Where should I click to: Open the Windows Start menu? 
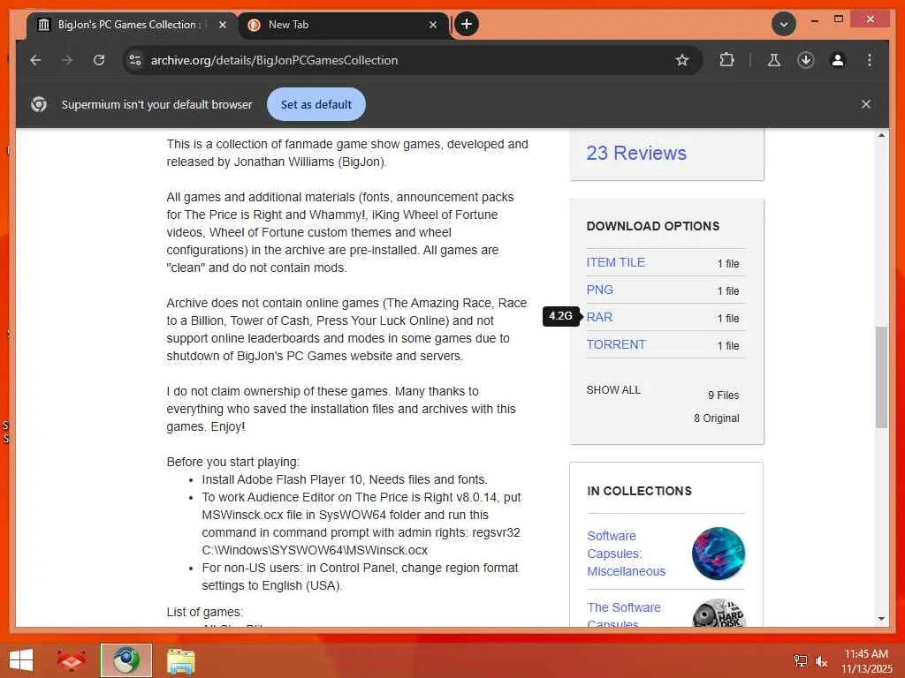coord(21,660)
